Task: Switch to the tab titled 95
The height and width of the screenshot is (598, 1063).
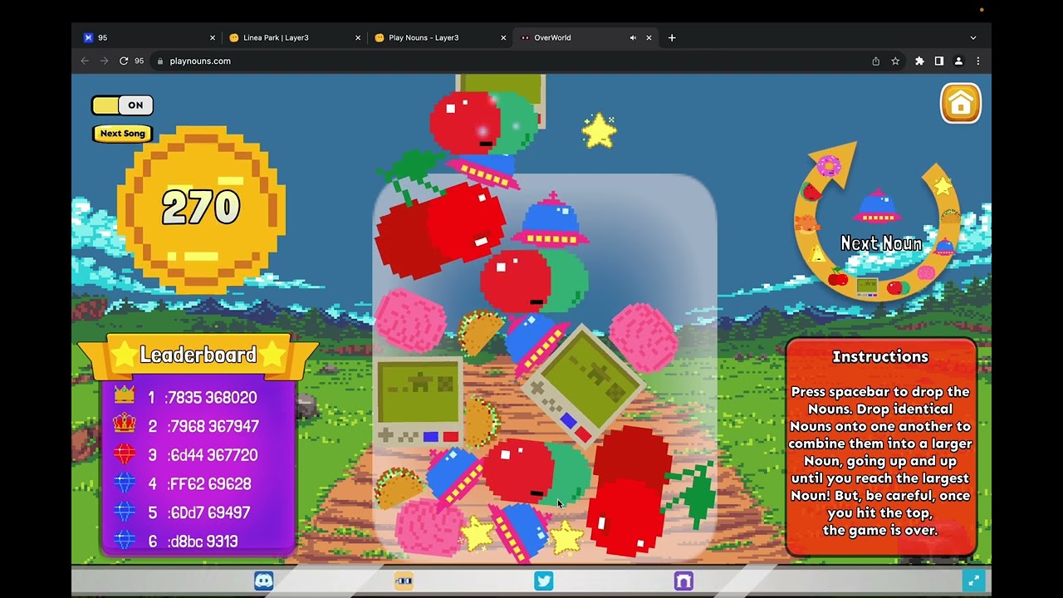Action: [149, 37]
